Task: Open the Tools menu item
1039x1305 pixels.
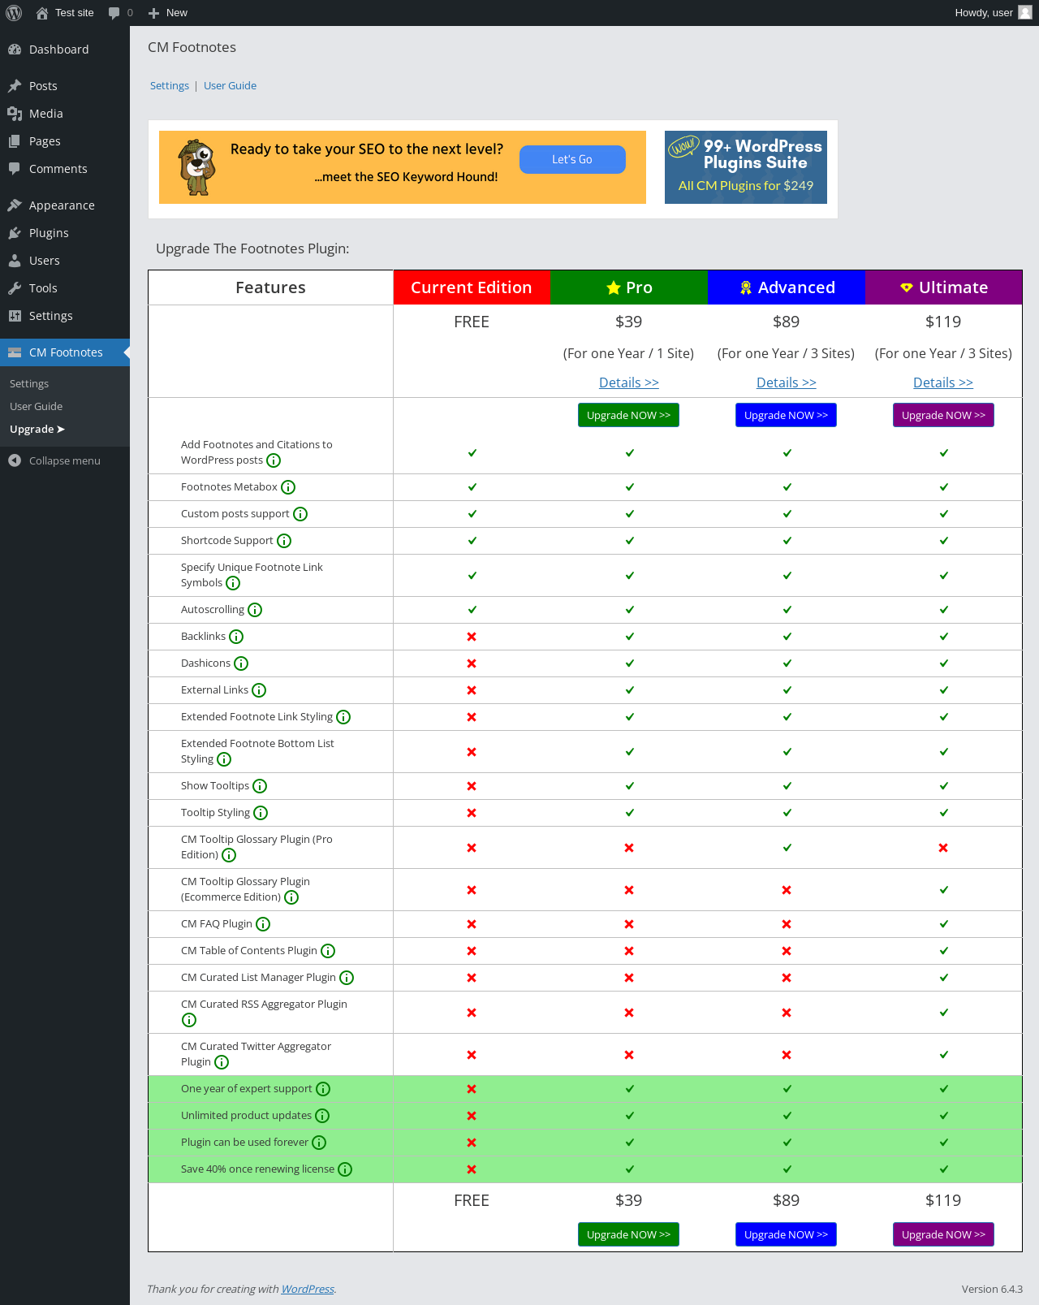Action: (65, 288)
